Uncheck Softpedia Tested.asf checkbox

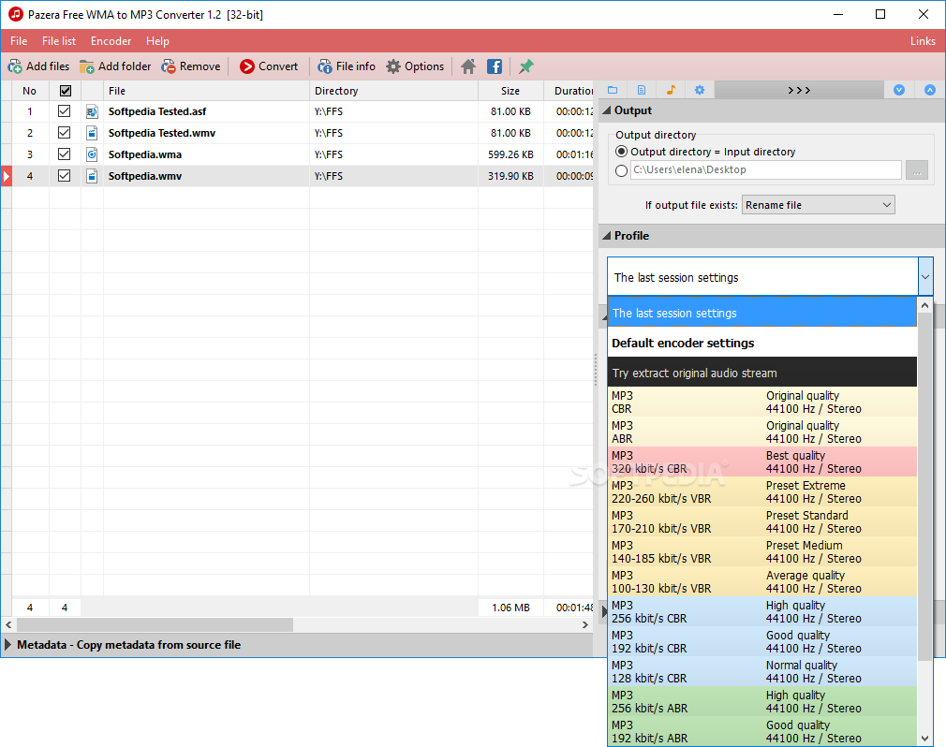click(x=64, y=111)
